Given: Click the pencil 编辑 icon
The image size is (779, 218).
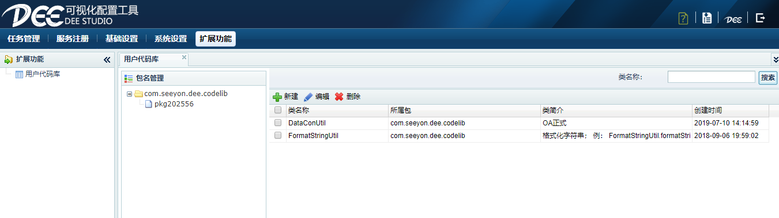Looking at the screenshot, I should point(308,97).
